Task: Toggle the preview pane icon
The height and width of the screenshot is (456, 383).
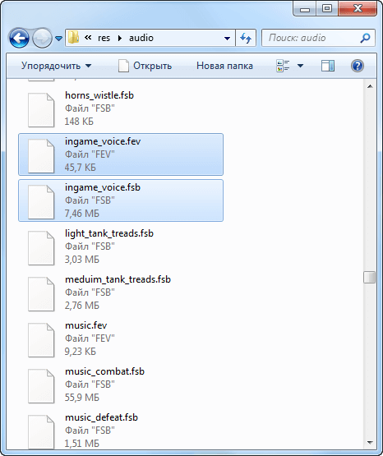Action: tap(328, 66)
